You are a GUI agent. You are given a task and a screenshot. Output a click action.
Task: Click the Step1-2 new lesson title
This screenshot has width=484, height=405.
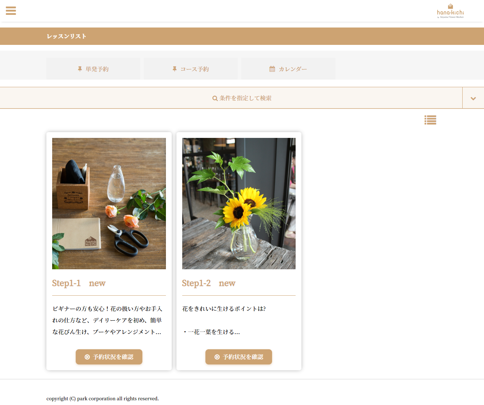208,283
